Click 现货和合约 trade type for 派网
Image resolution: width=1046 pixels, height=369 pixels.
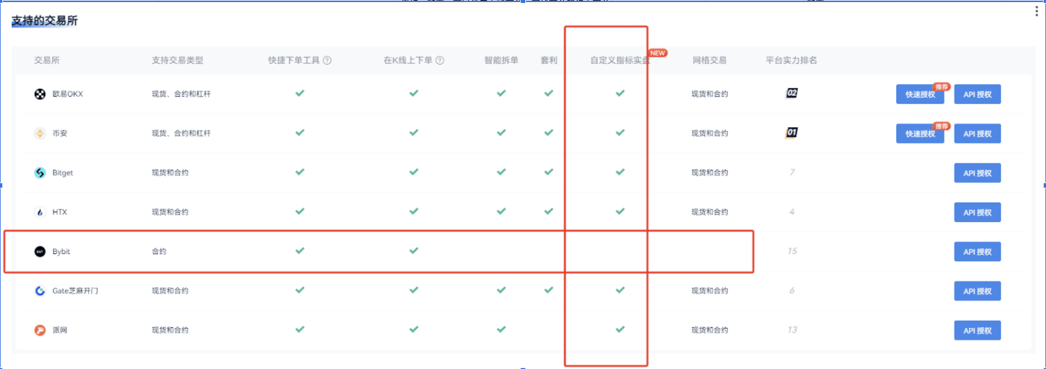(170, 330)
